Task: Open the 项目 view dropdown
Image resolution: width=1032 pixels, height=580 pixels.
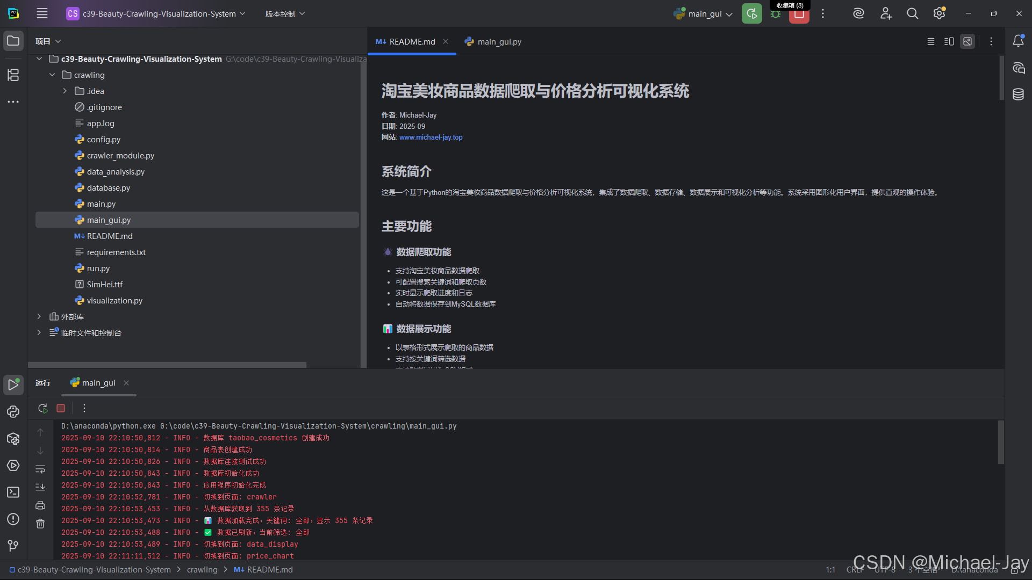Action: pos(48,41)
